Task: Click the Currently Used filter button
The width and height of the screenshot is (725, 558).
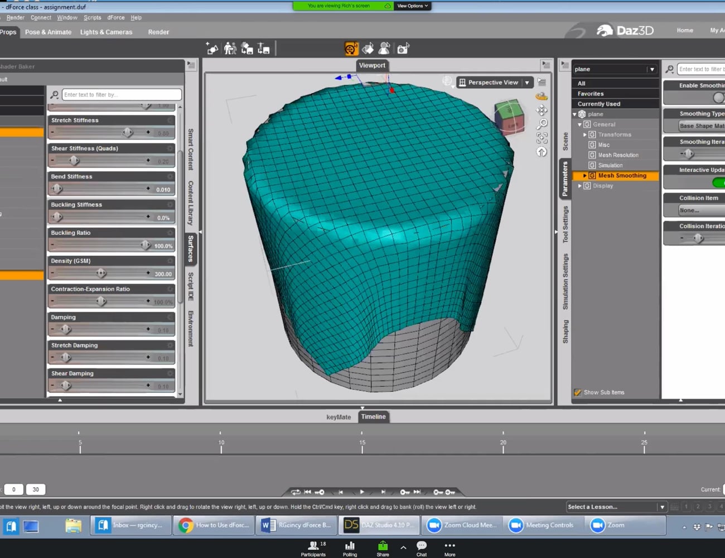Action: click(x=598, y=104)
